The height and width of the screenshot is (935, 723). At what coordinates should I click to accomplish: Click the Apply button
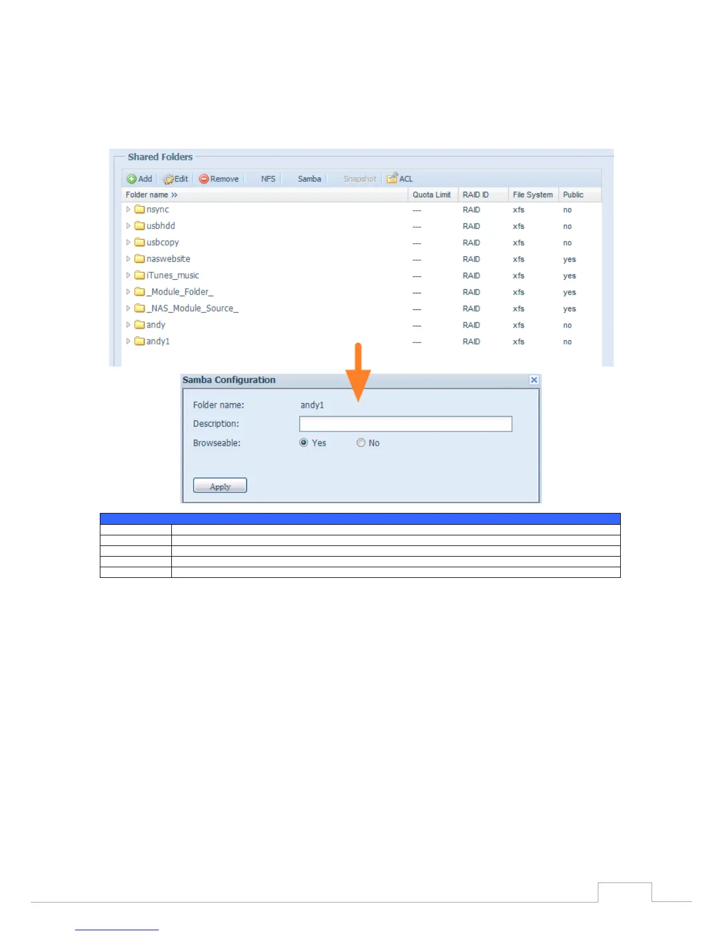220,486
